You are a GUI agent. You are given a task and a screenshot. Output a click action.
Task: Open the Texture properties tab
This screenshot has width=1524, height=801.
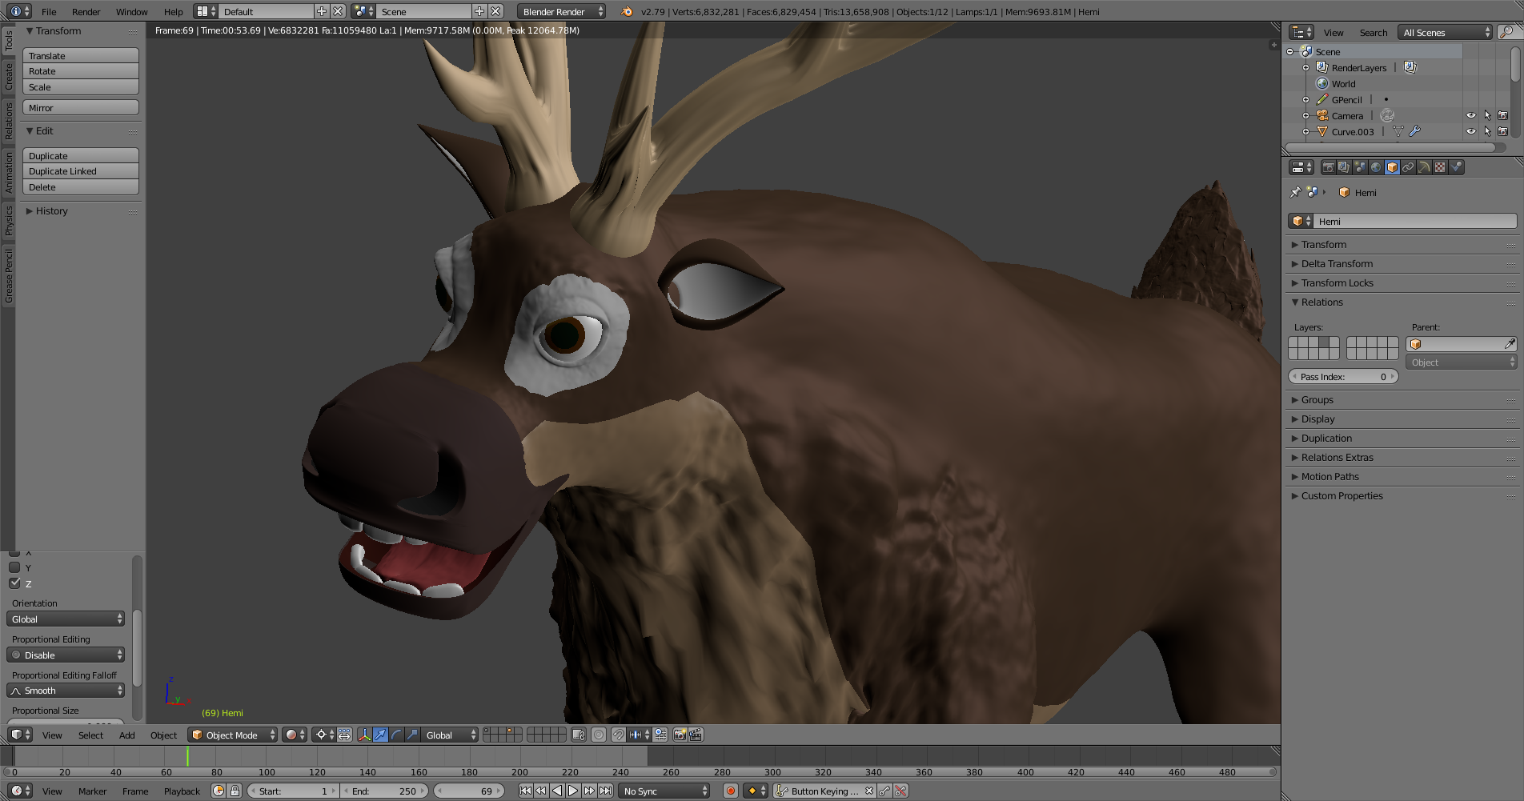pos(1440,167)
